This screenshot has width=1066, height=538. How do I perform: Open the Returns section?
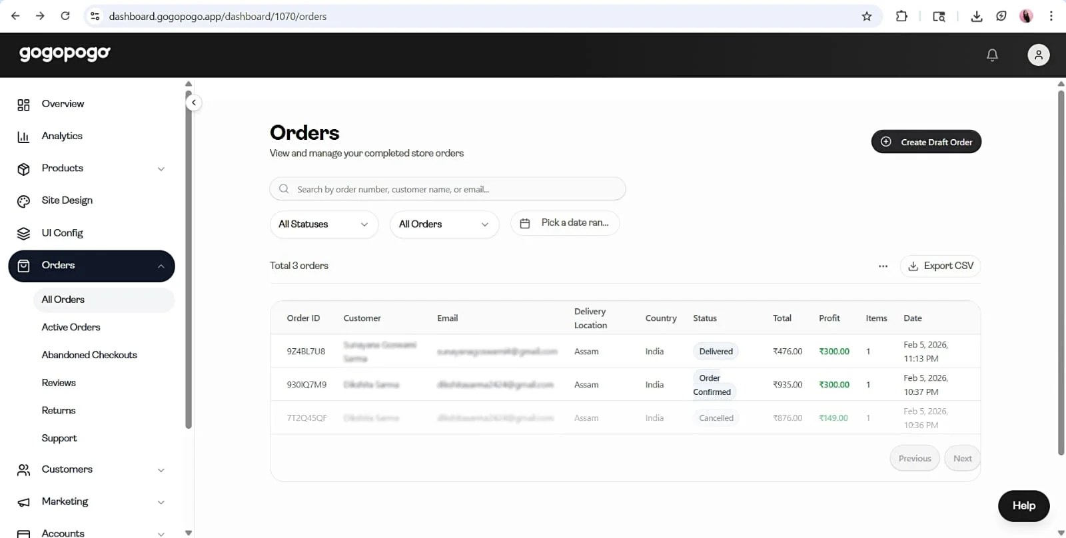click(x=59, y=411)
